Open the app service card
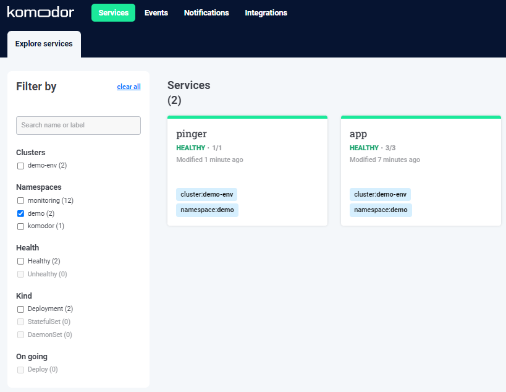The height and width of the screenshot is (392, 506). 421,171
